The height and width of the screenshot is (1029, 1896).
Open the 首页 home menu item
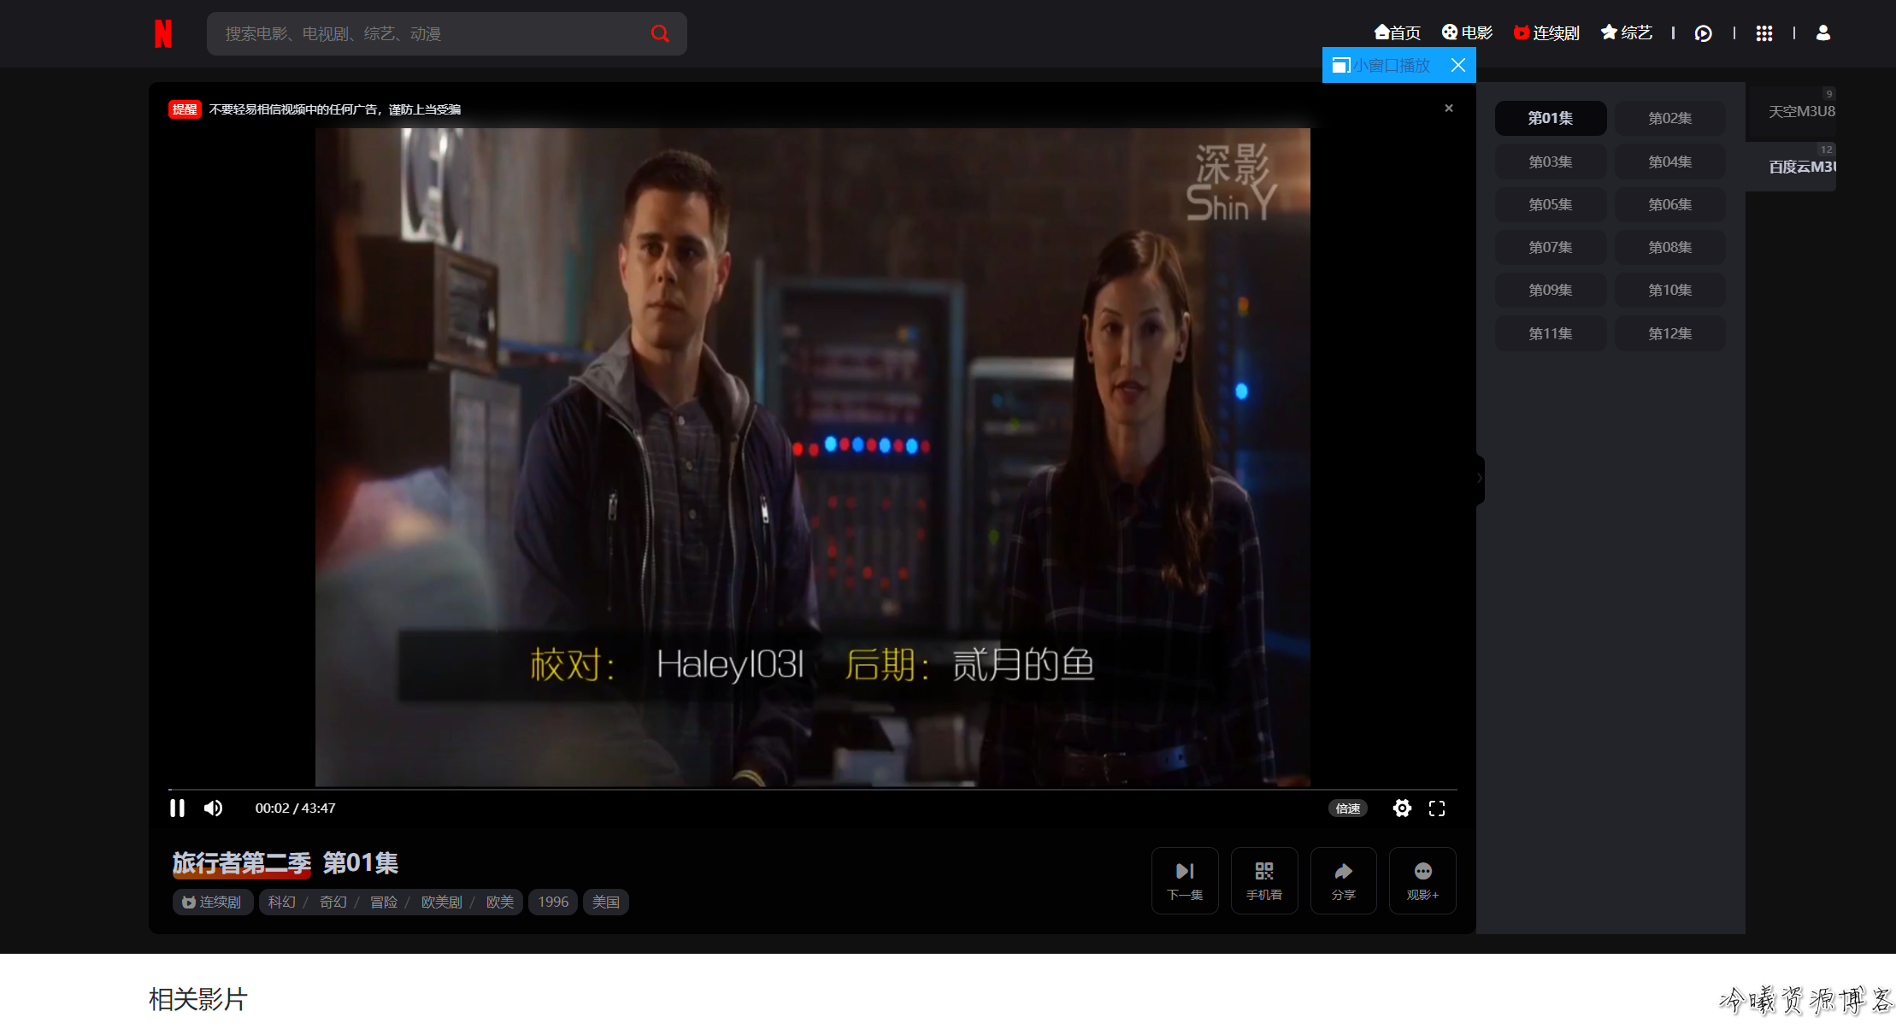click(1397, 32)
